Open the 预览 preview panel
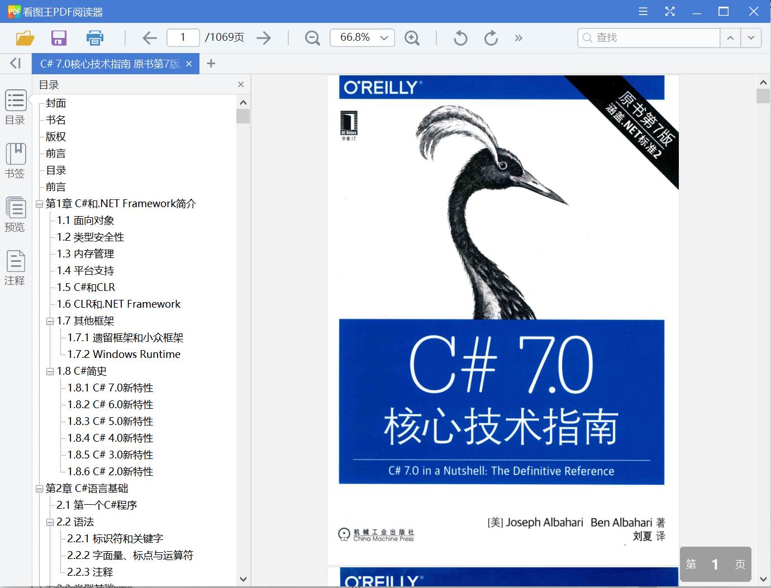 click(15, 214)
